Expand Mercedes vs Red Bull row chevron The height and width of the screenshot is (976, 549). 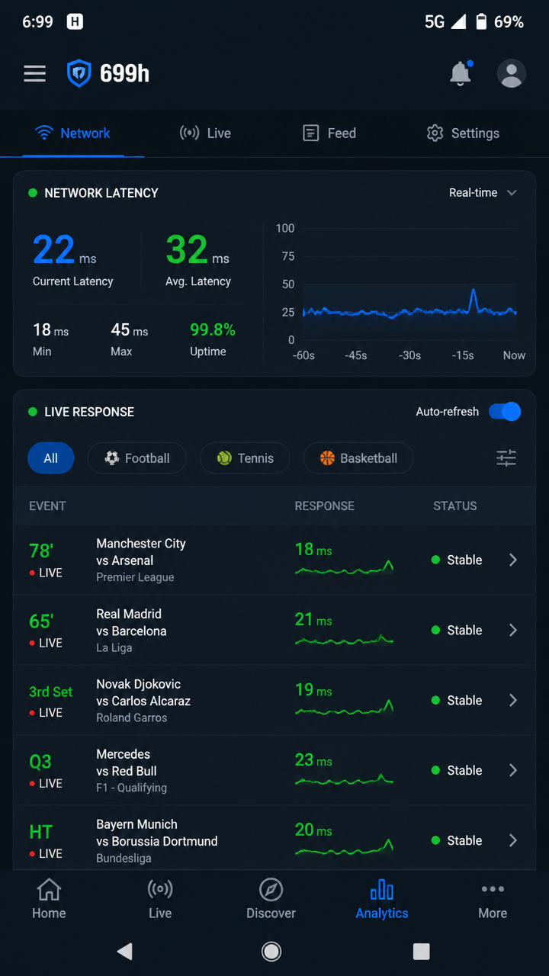513,770
